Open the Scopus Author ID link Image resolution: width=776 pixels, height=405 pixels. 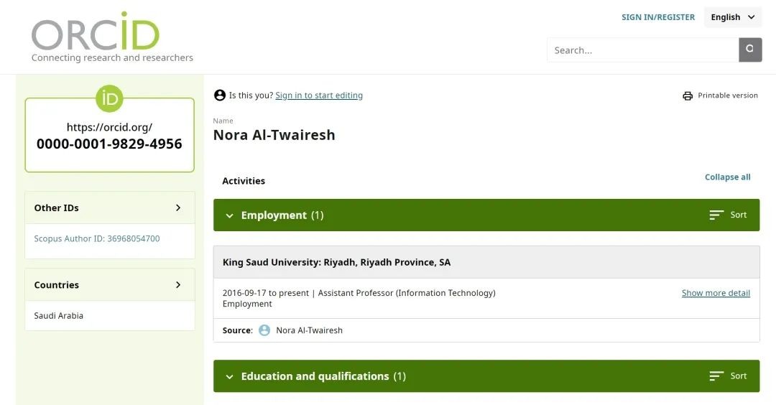click(97, 238)
